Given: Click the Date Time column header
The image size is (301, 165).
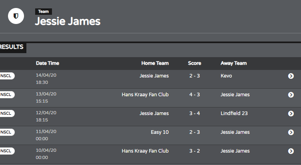Looking at the screenshot, I should point(48,63).
